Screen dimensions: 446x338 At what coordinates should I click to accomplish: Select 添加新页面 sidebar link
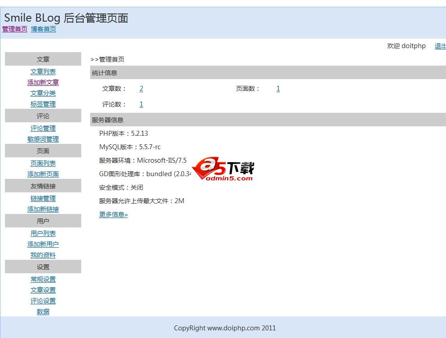tap(43, 174)
